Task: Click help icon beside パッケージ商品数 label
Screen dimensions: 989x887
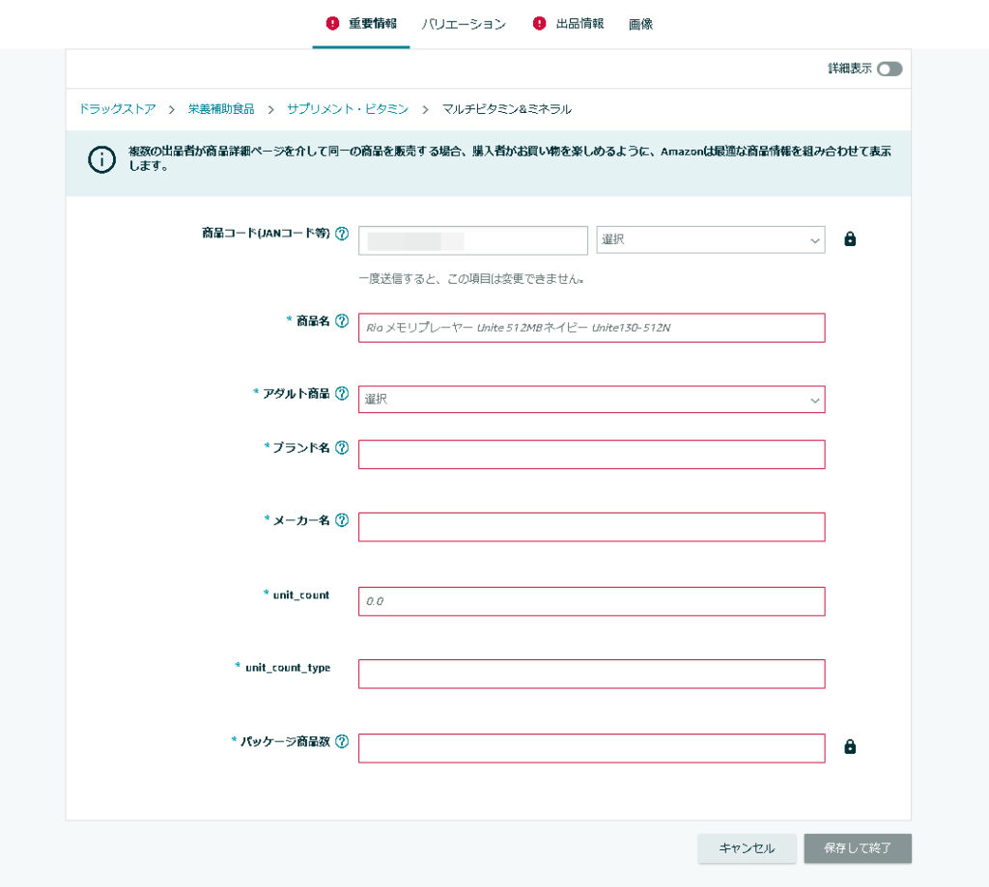Action: (341, 742)
